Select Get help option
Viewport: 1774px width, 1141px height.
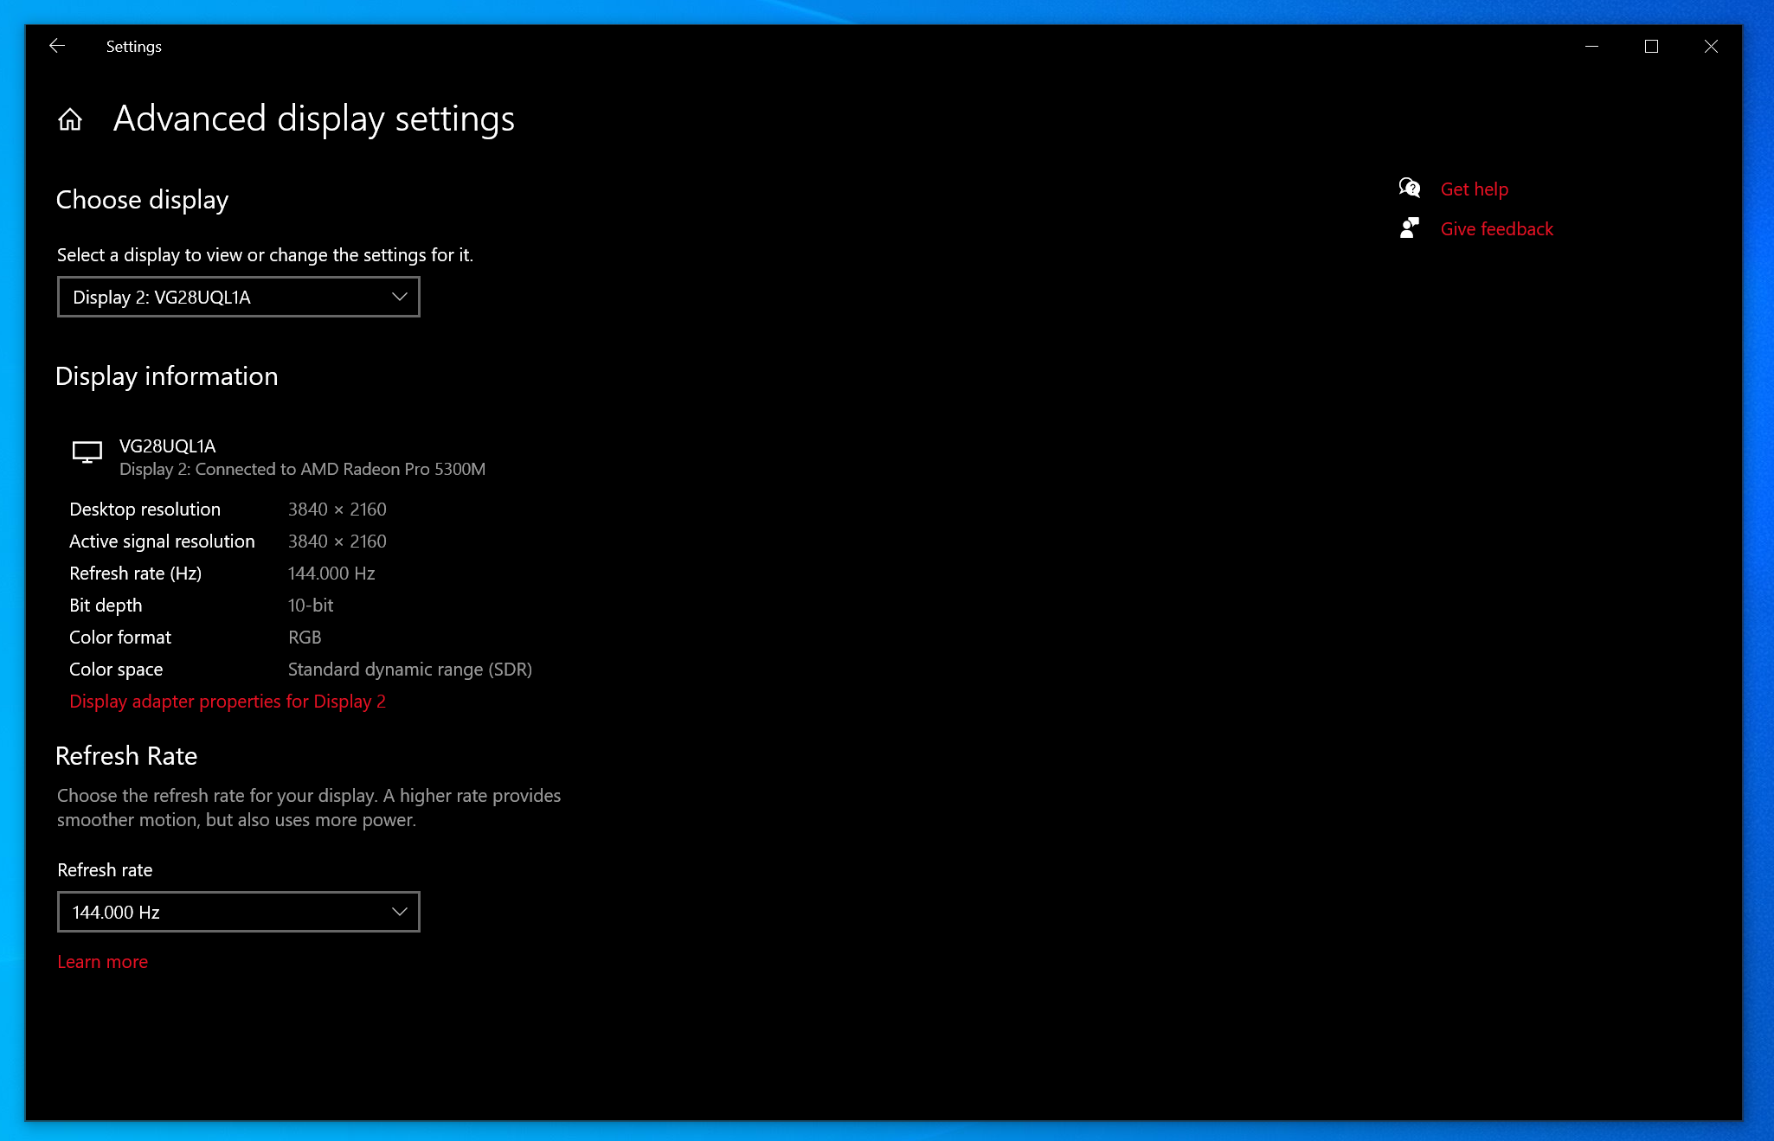point(1476,188)
